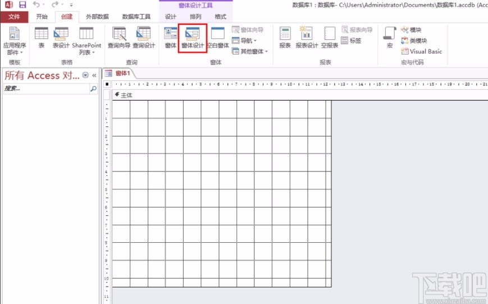Expand the 其他窗体 dropdown
The height and width of the screenshot is (304, 488).
250,51
